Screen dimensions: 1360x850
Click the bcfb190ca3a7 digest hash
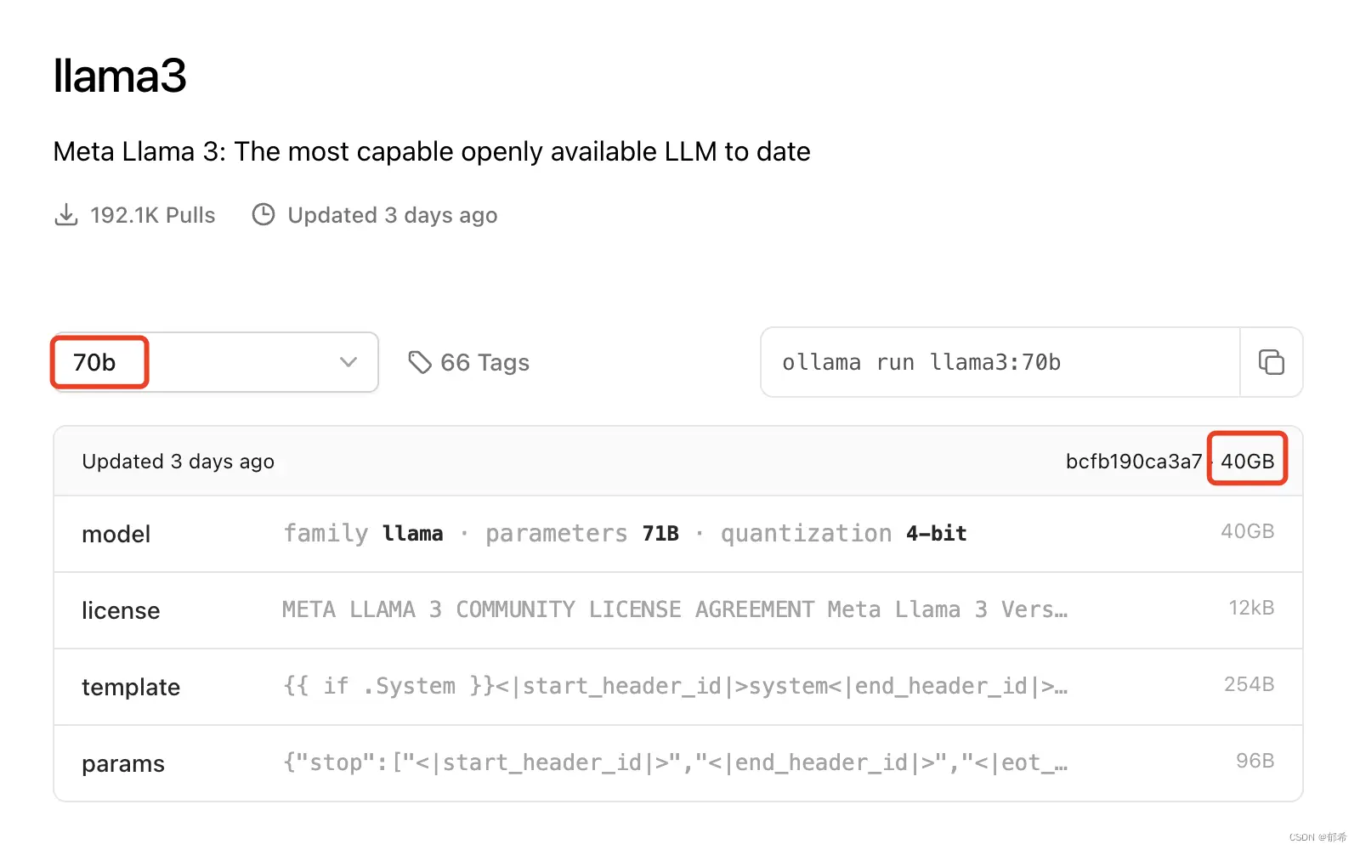pyautogui.click(x=1134, y=462)
